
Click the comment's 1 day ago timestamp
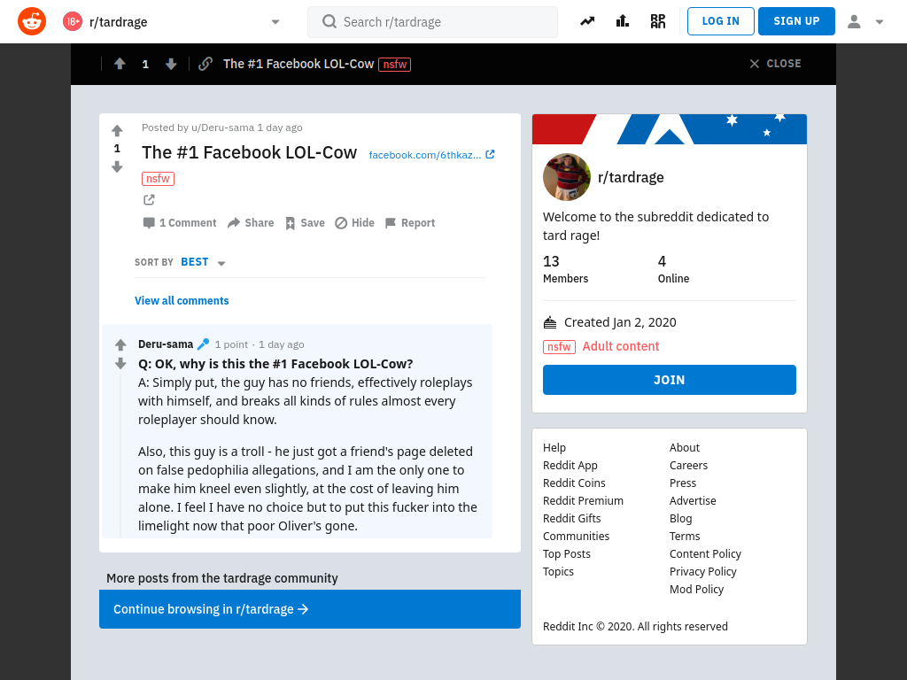281,344
